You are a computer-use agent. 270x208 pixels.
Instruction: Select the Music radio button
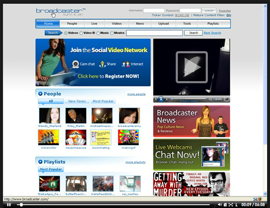(x=98, y=33)
